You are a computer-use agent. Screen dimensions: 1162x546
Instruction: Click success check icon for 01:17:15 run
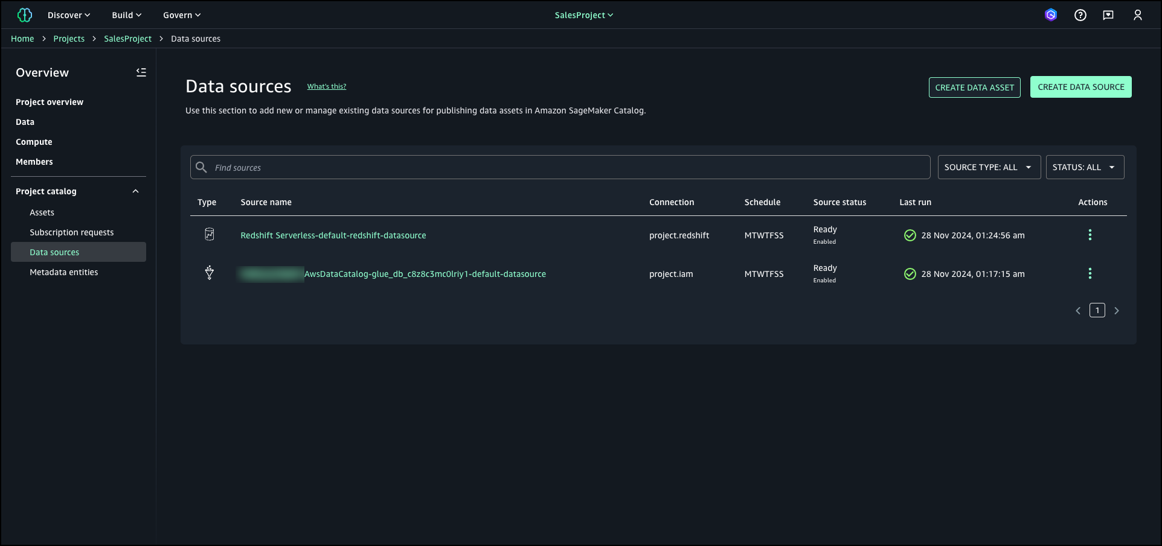pos(910,274)
